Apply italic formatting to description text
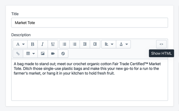179x111 pixels. (43, 44)
